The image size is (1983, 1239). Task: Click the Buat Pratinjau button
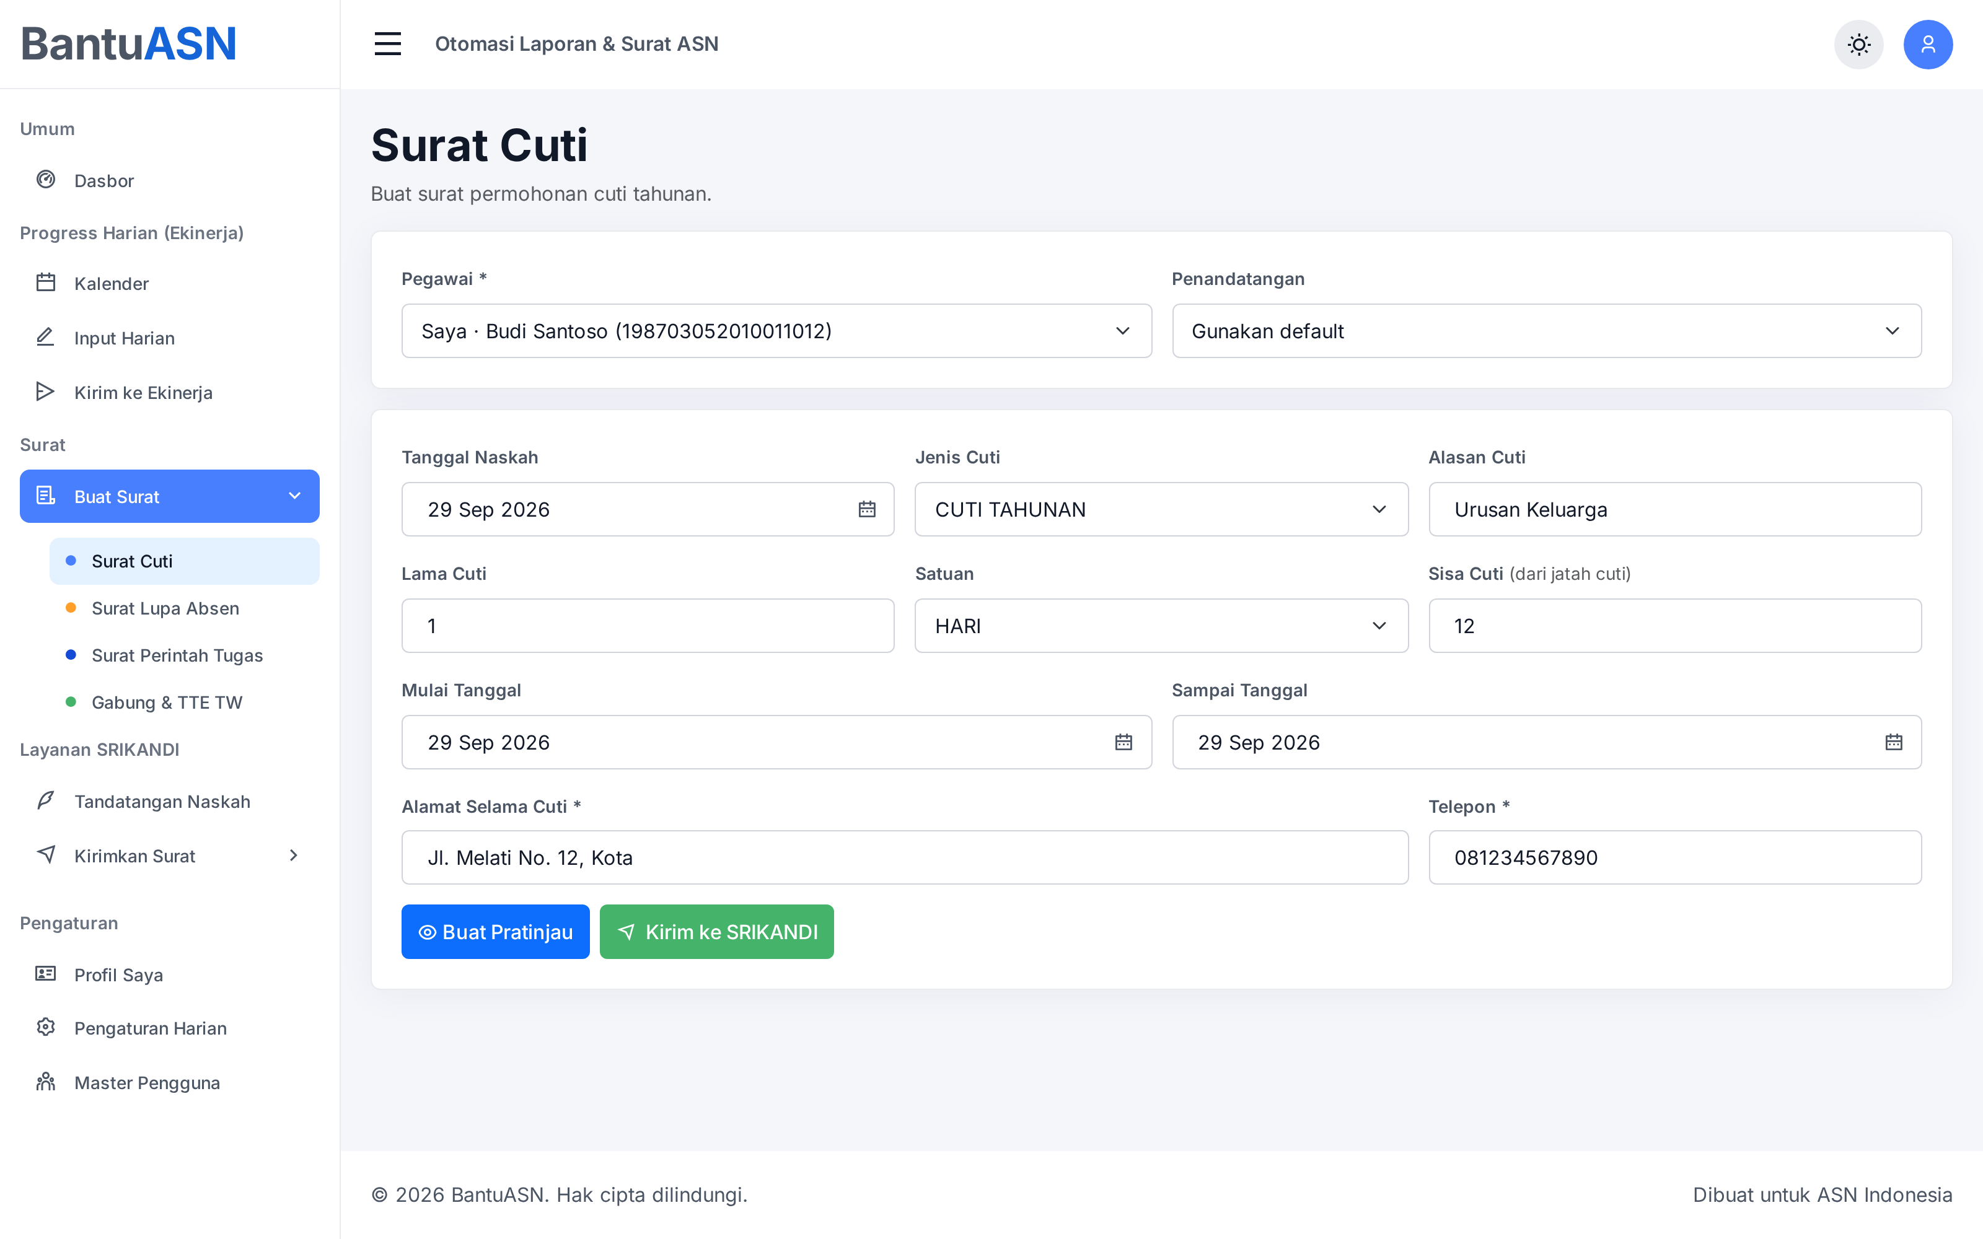(x=495, y=932)
